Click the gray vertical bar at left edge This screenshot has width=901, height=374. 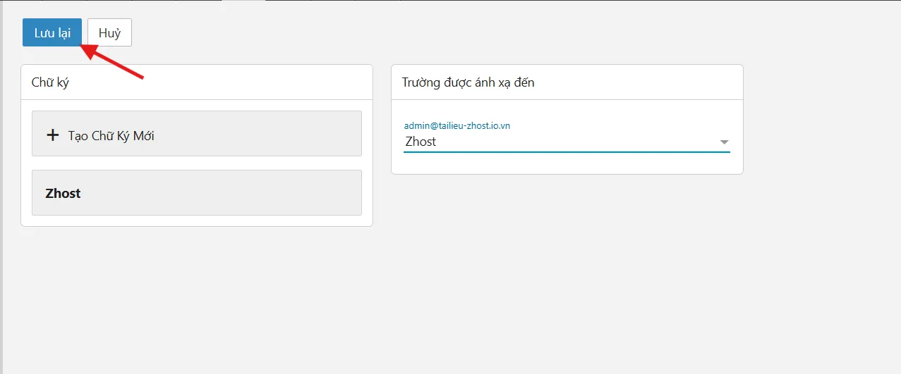click(1, 211)
